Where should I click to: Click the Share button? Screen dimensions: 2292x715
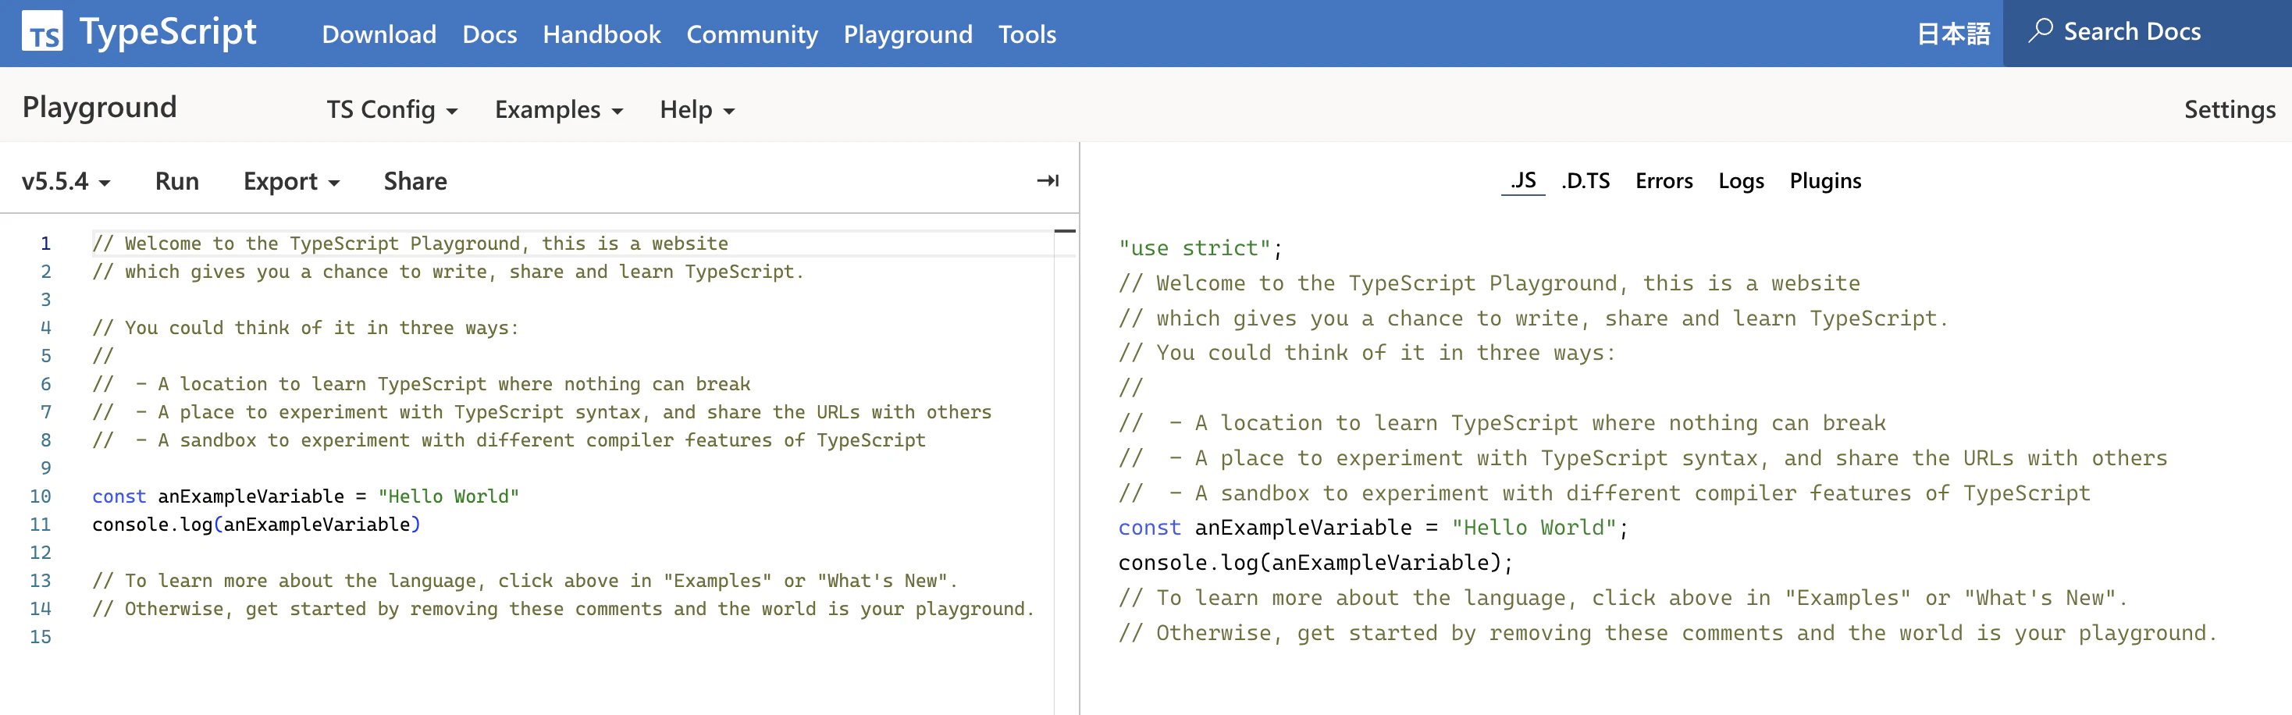point(415,180)
